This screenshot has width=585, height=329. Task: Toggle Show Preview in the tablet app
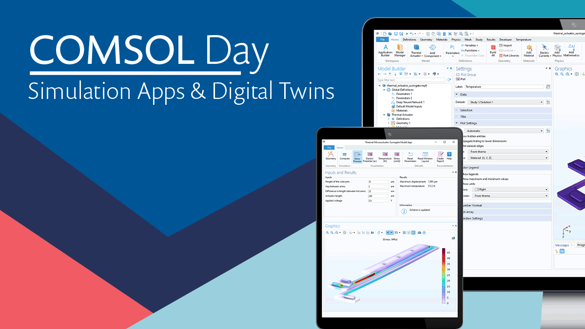pos(357,156)
